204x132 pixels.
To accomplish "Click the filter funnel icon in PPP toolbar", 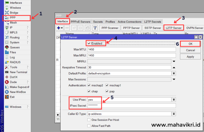I will coord(95,28).
